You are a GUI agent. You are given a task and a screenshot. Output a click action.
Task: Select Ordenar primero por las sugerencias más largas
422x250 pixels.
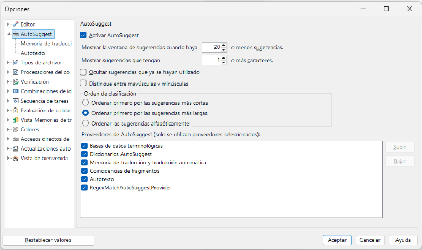pos(85,113)
